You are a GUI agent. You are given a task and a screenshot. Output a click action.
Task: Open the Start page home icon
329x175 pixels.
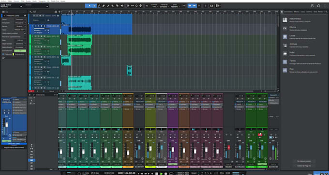tap(319, 6)
